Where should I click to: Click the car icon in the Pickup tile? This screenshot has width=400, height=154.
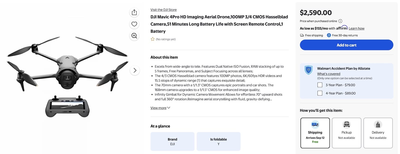pyautogui.click(x=346, y=124)
